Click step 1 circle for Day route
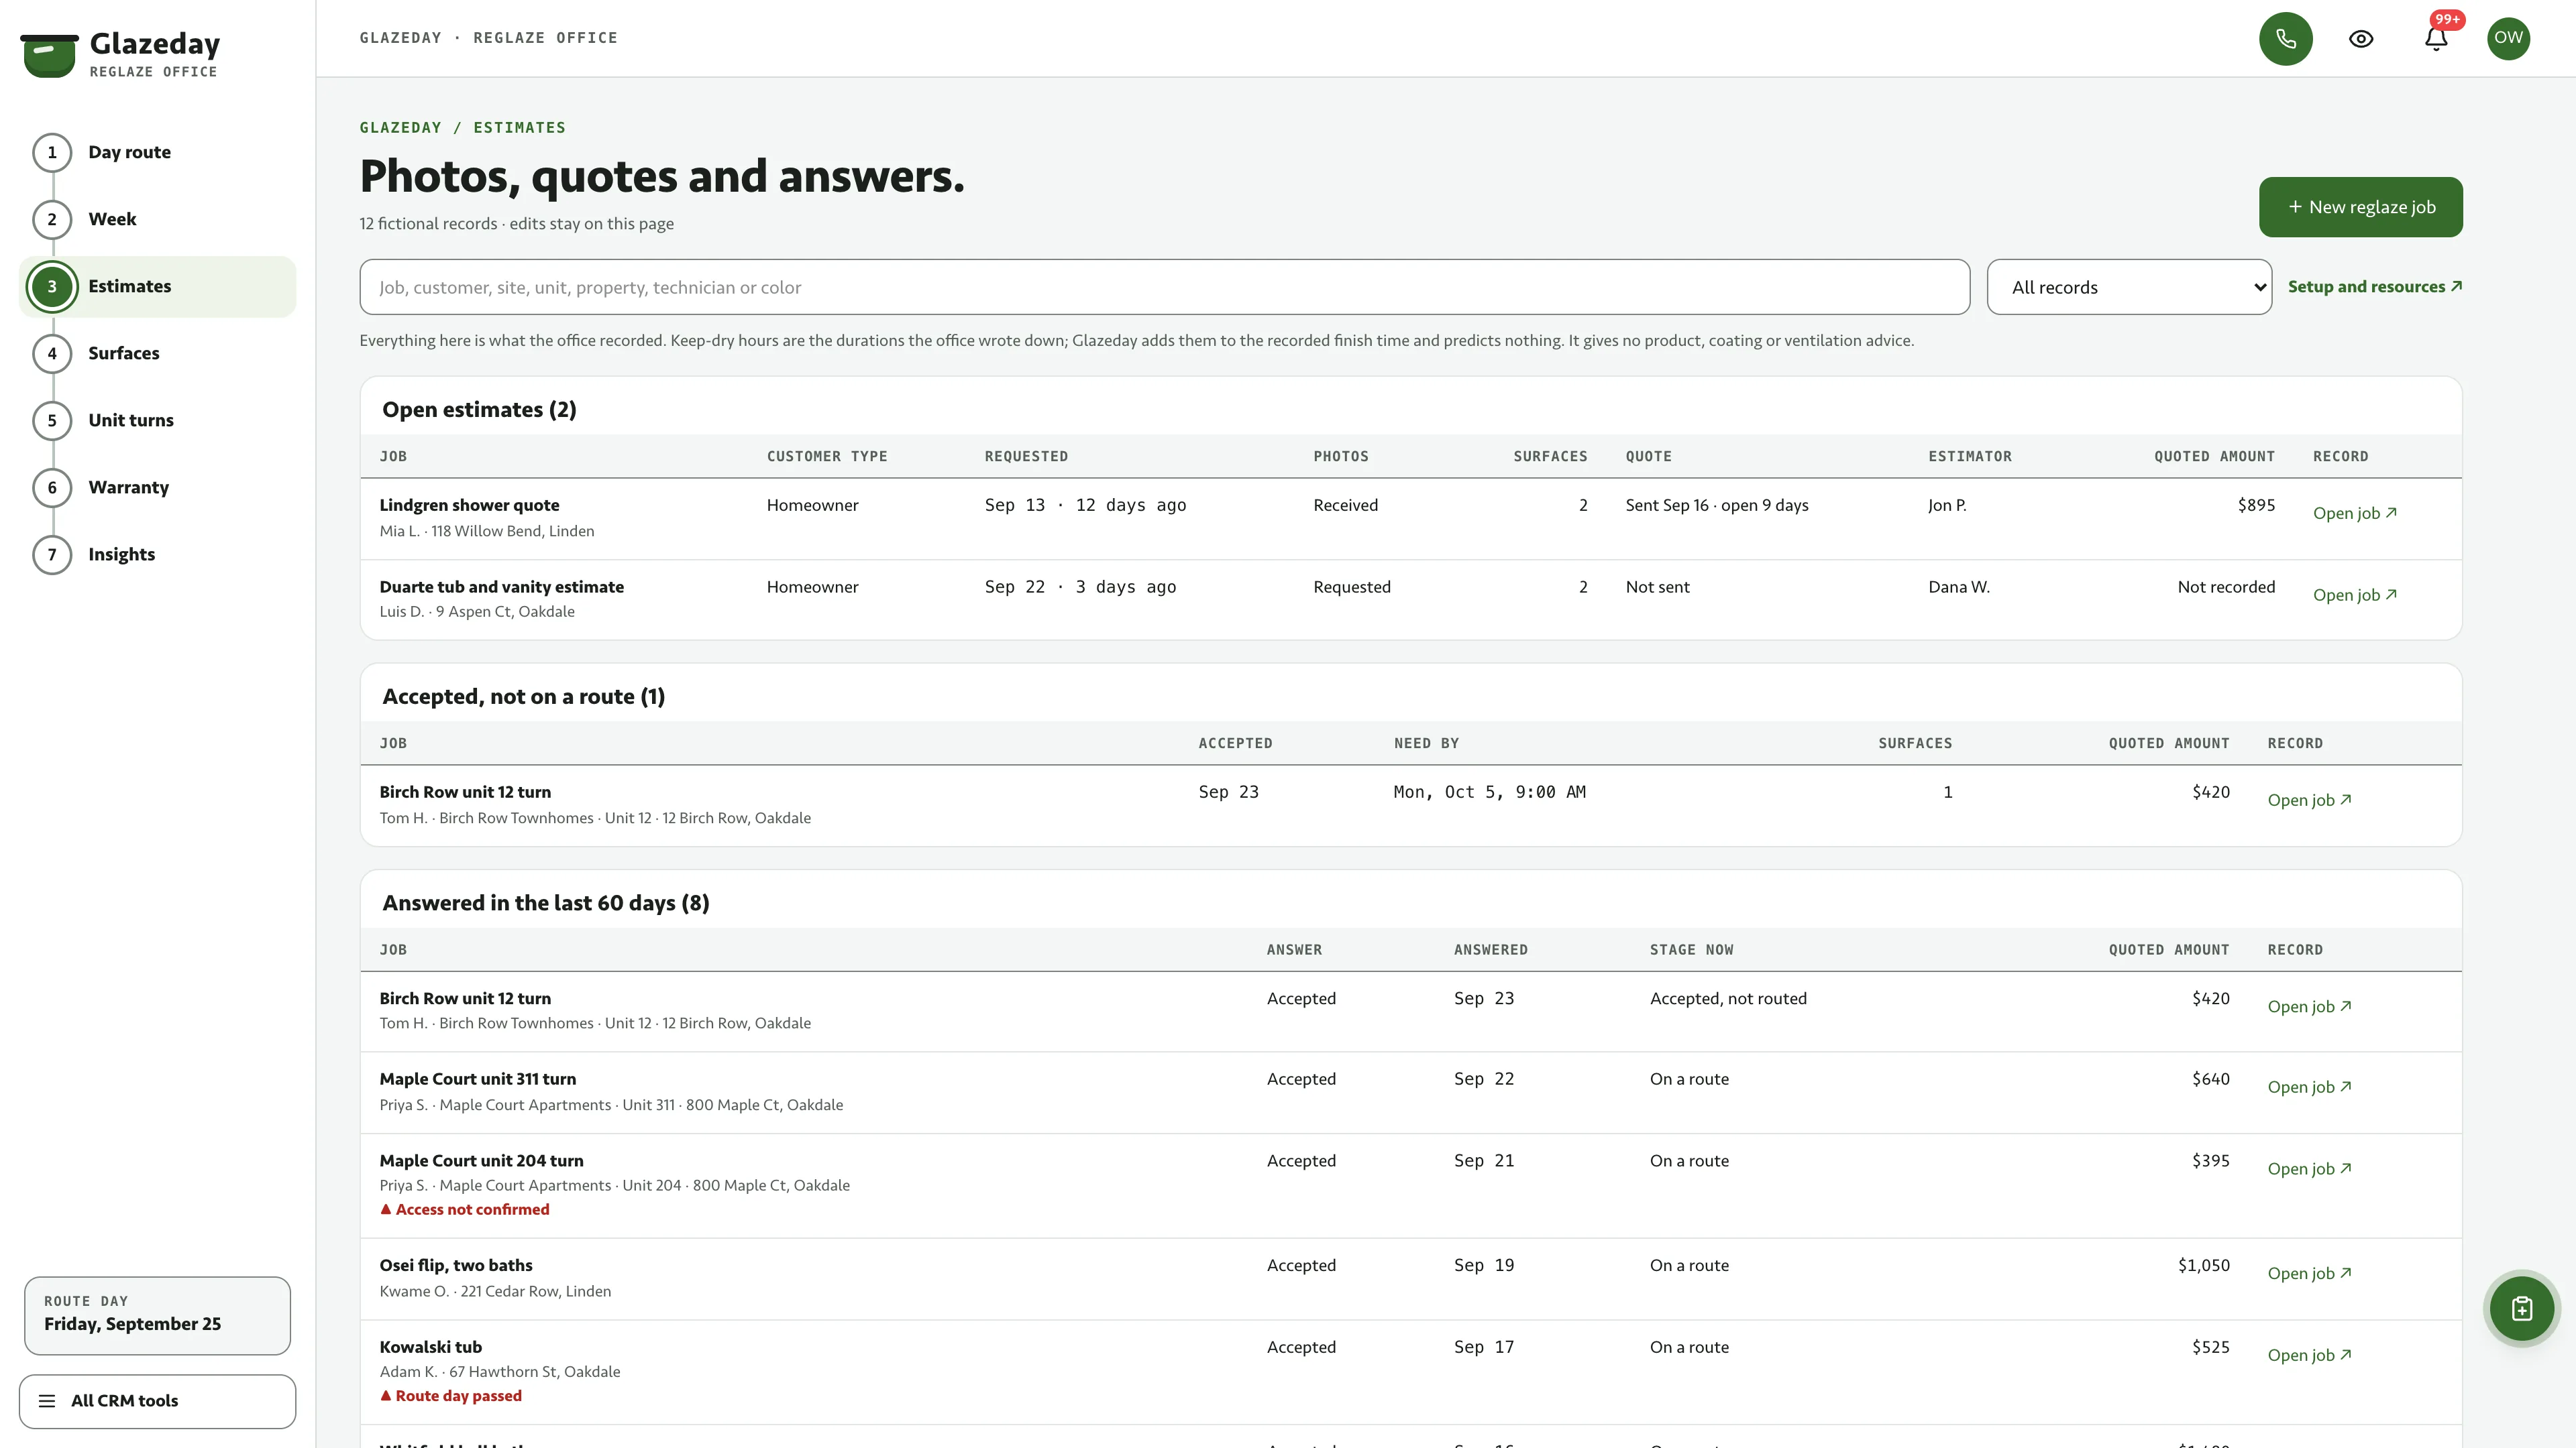 (52, 152)
